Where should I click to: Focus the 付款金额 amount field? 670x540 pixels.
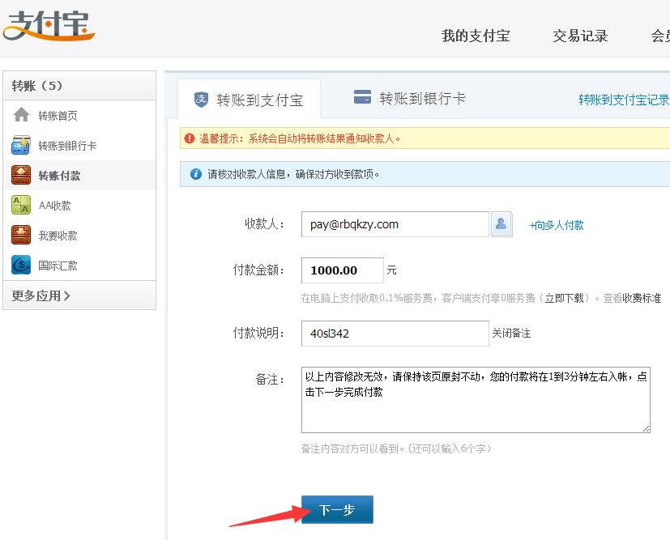343,270
